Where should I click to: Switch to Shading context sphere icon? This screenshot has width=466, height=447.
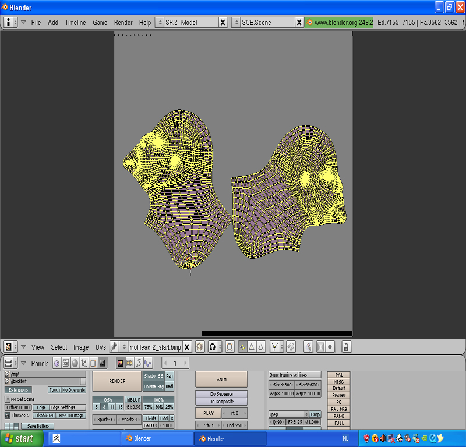pos(75,363)
